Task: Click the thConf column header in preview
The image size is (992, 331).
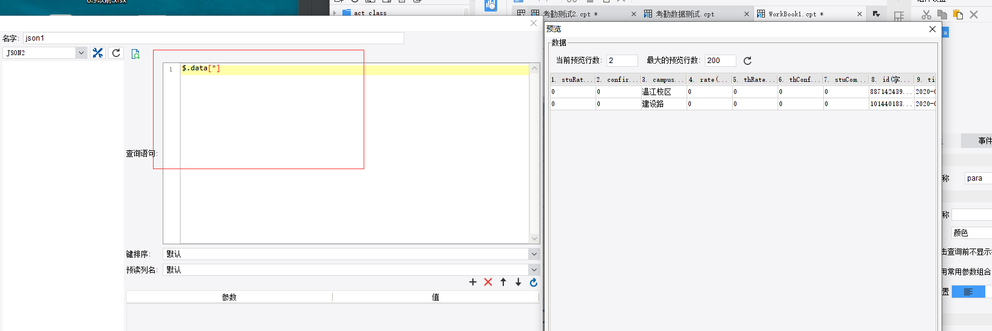Action: (x=800, y=79)
